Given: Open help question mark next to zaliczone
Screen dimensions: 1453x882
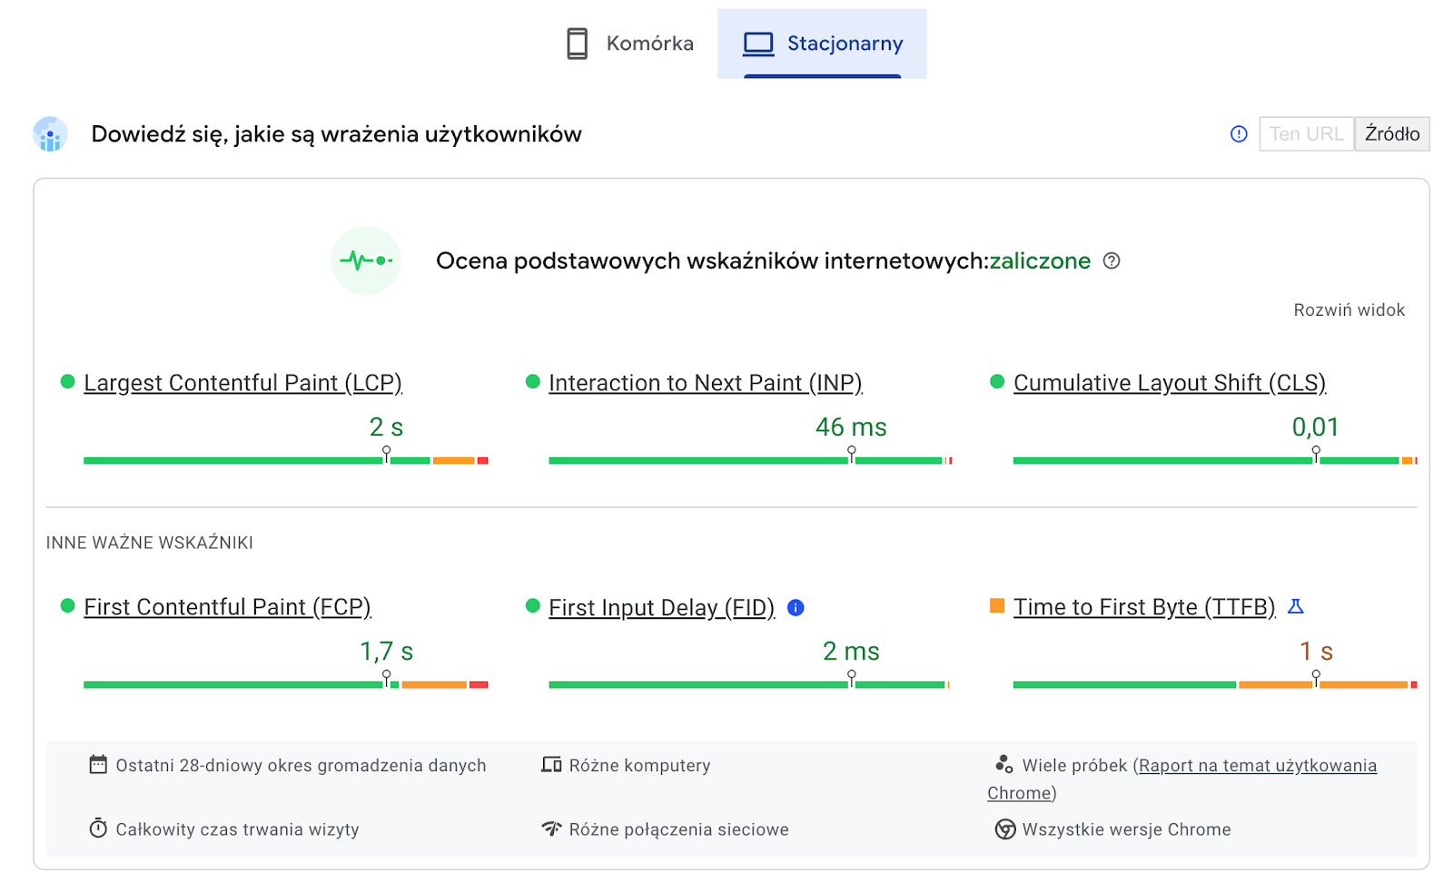Looking at the screenshot, I should pyautogui.click(x=1112, y=261).
